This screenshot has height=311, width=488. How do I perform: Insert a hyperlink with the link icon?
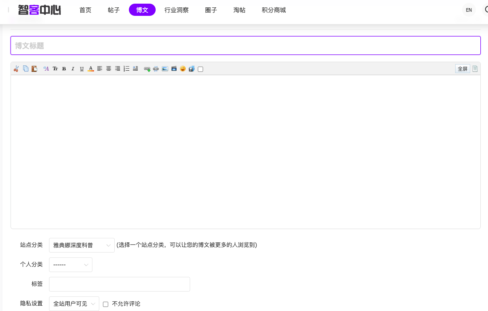147,69
